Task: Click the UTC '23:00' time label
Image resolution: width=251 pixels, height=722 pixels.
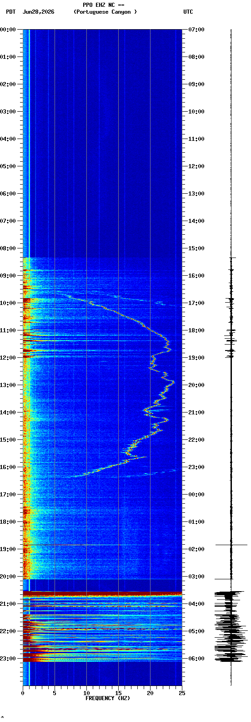Action: (x=196, y=467)
